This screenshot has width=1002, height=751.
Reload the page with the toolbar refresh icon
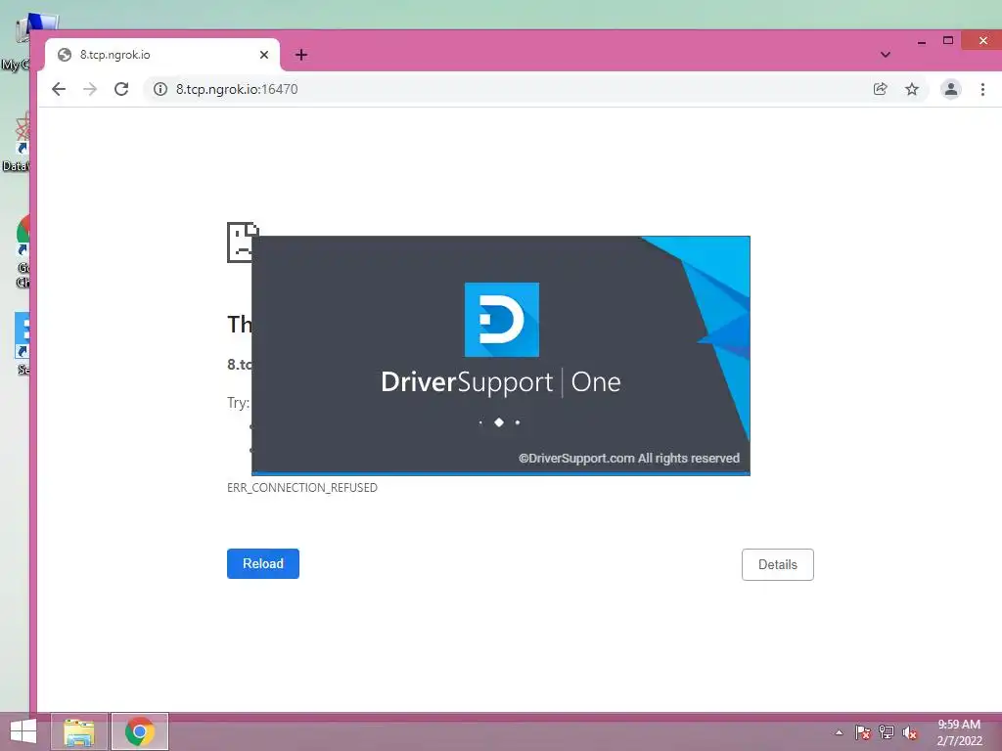tap(121, 89)
